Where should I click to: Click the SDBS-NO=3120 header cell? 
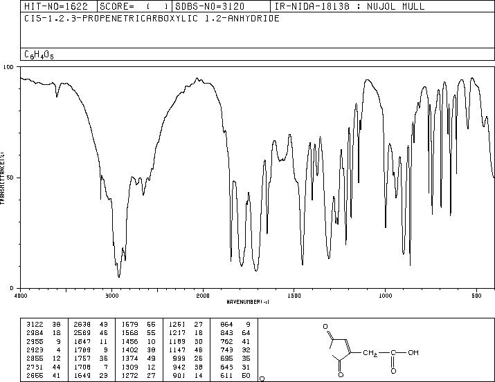[221, 6]
